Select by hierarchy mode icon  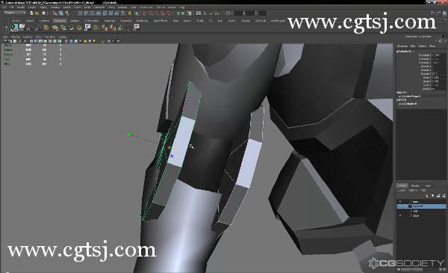[x=55, y=13]
